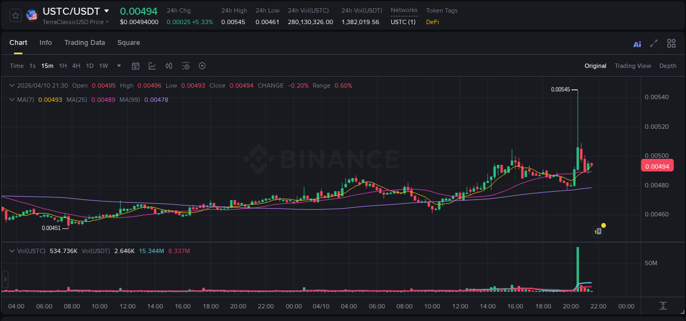
Task: Switch to the Trading Data tab
Action: pyautogui.click(x=85, y=43)
